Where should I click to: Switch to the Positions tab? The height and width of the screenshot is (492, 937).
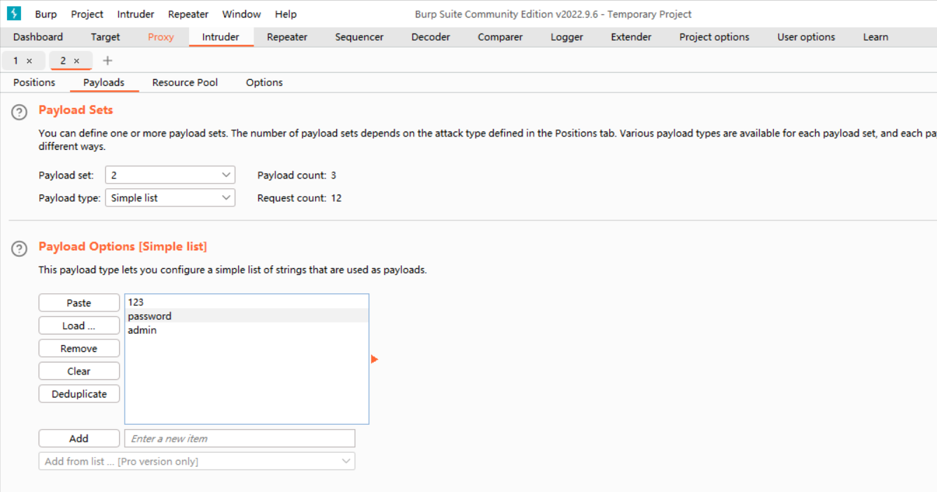(x=34, y=83)
